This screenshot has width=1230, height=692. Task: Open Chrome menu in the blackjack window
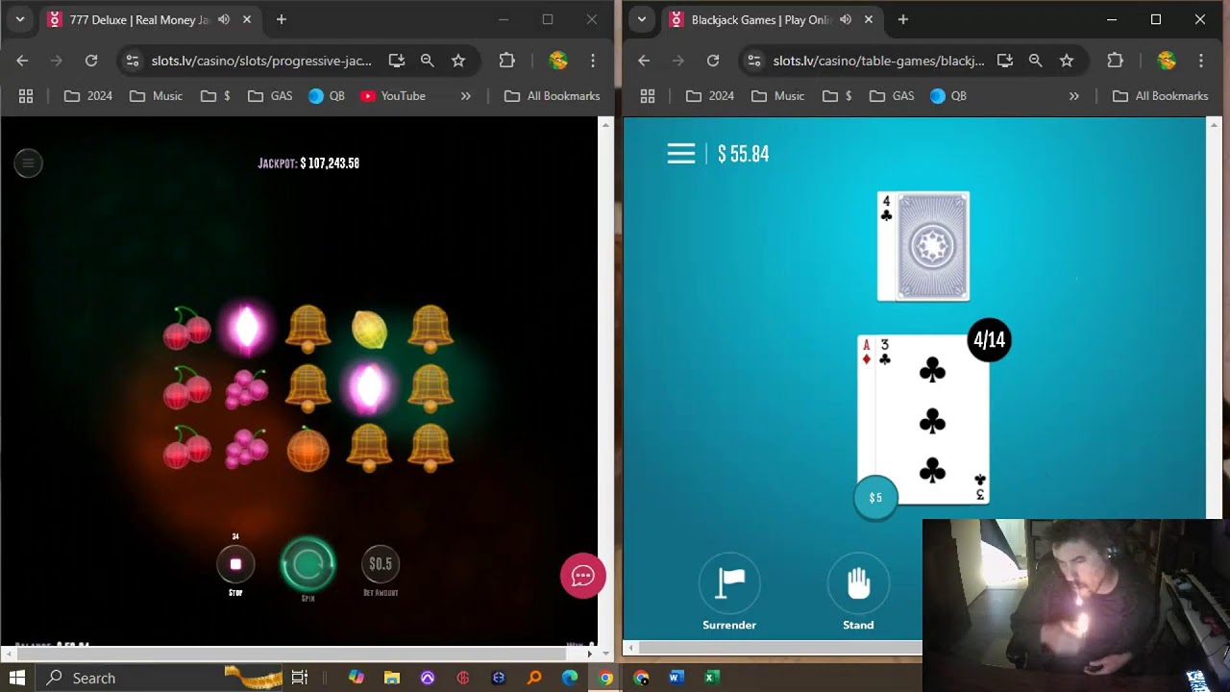tap(1201, 61)
